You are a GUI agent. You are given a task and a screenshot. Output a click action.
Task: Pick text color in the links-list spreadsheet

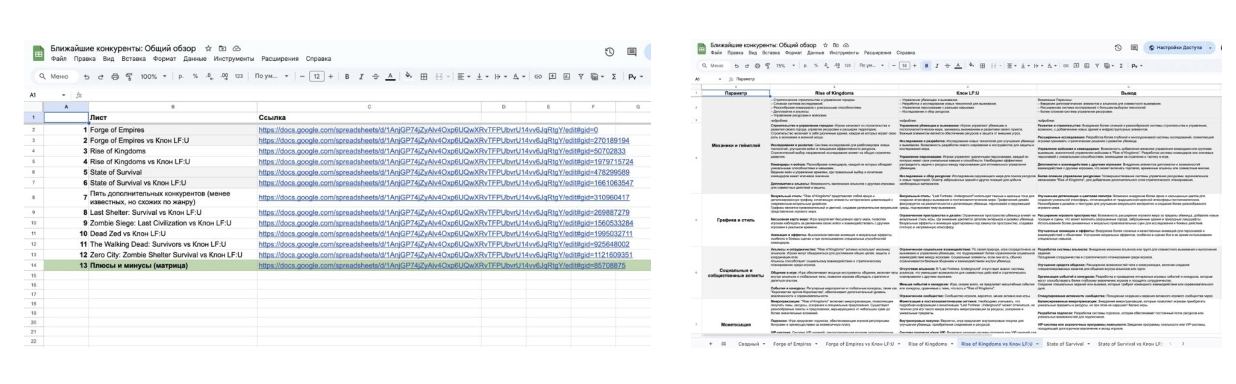coord(390,77)
